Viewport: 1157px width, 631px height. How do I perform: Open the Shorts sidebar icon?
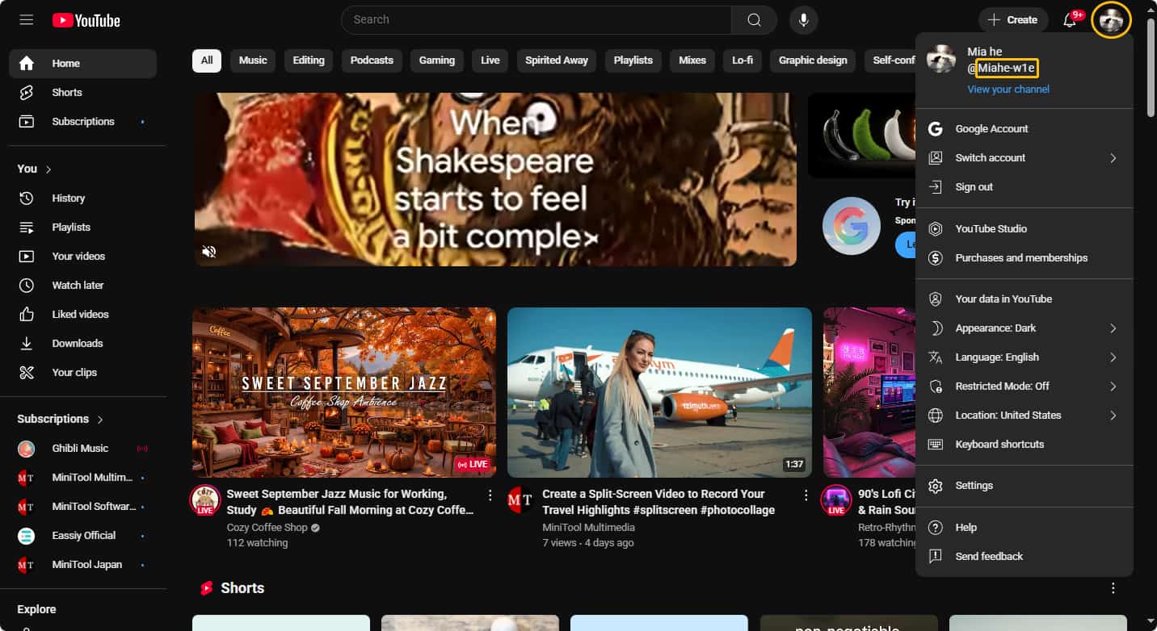(27, 92)
